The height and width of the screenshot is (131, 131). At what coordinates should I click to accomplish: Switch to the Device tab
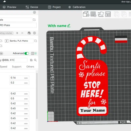[32, 7]
